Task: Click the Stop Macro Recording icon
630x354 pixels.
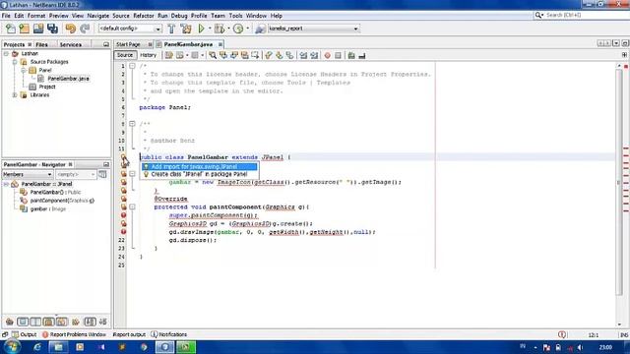Action: point(338,55)
